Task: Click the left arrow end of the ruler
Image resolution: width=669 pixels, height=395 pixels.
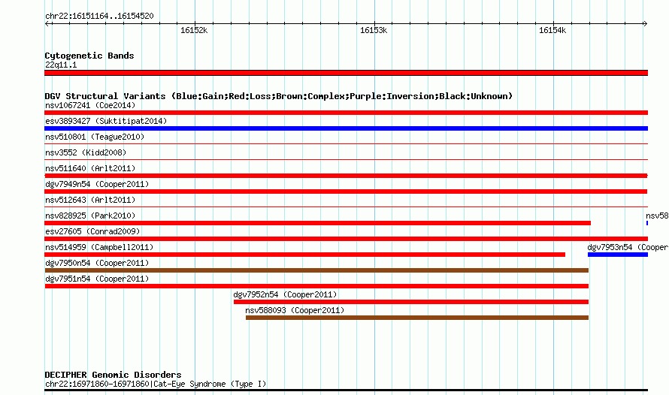Action: (47, 24)
